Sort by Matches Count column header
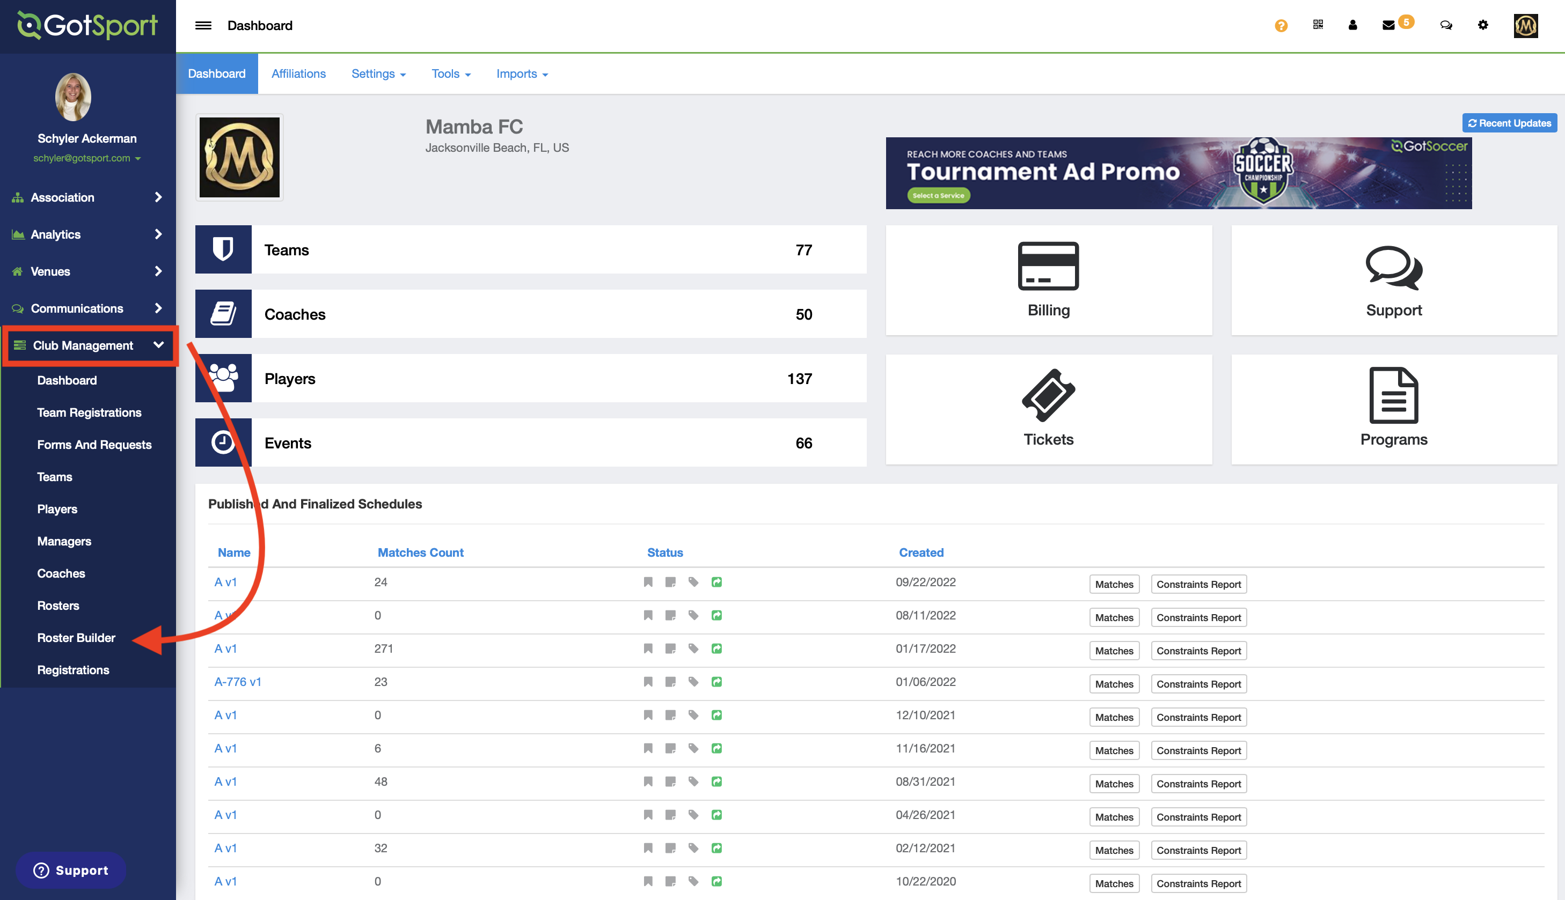This screenshot has width=1565, height=900. (420, 552)
